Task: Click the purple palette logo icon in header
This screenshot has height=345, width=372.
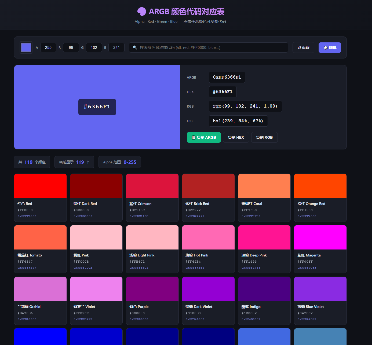Action: 141,12
